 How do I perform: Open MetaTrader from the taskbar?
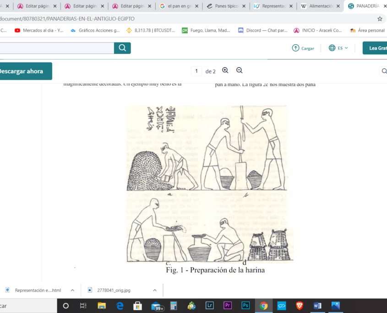191,306
